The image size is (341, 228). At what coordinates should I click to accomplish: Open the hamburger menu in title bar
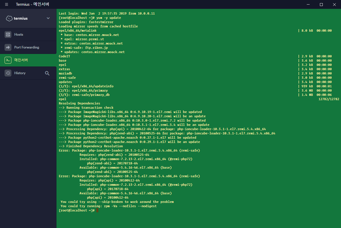click(7, 4)
